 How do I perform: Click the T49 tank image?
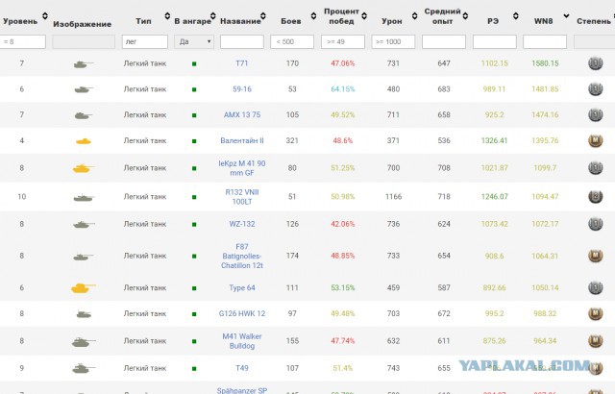click(84, 368)
